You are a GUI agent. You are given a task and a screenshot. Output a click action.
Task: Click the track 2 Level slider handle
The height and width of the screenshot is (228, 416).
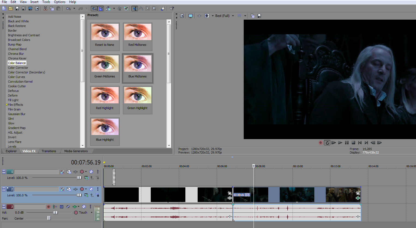[x=79, y=195]
